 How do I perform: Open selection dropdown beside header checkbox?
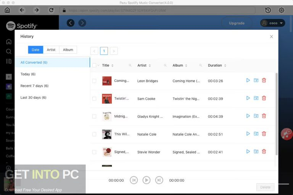pos(98,65)
